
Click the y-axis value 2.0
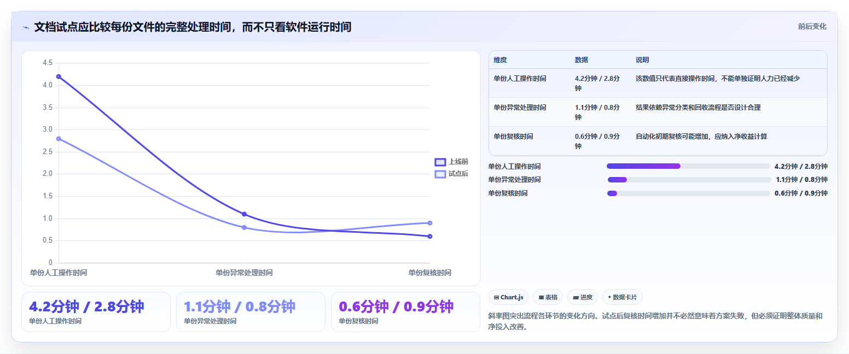coord(47,174)
